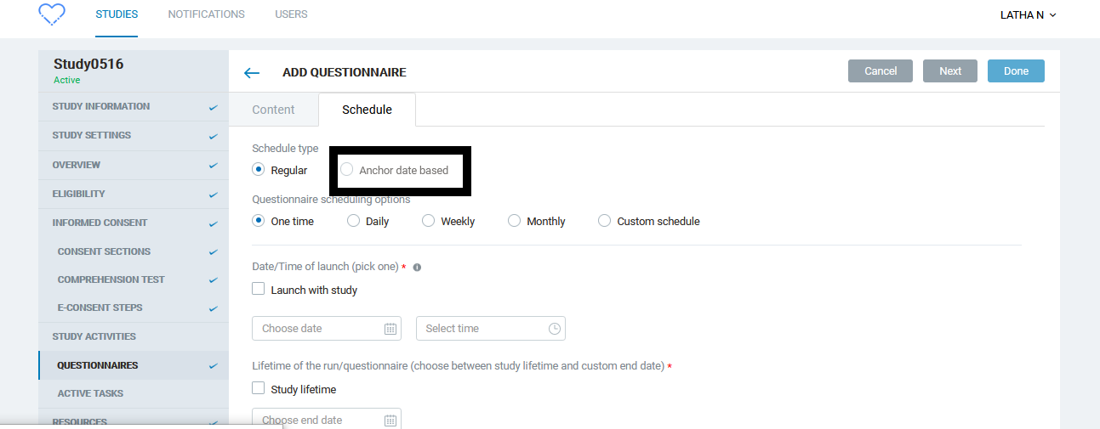
Task: Open Comprehension Test item
Action: coord(134,279)
